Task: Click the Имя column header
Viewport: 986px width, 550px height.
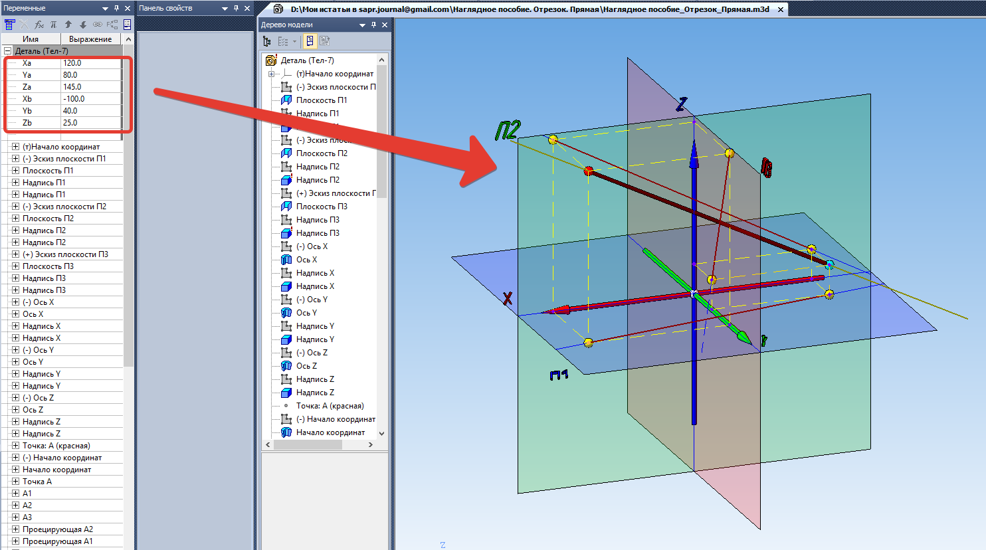Action: 31,39
